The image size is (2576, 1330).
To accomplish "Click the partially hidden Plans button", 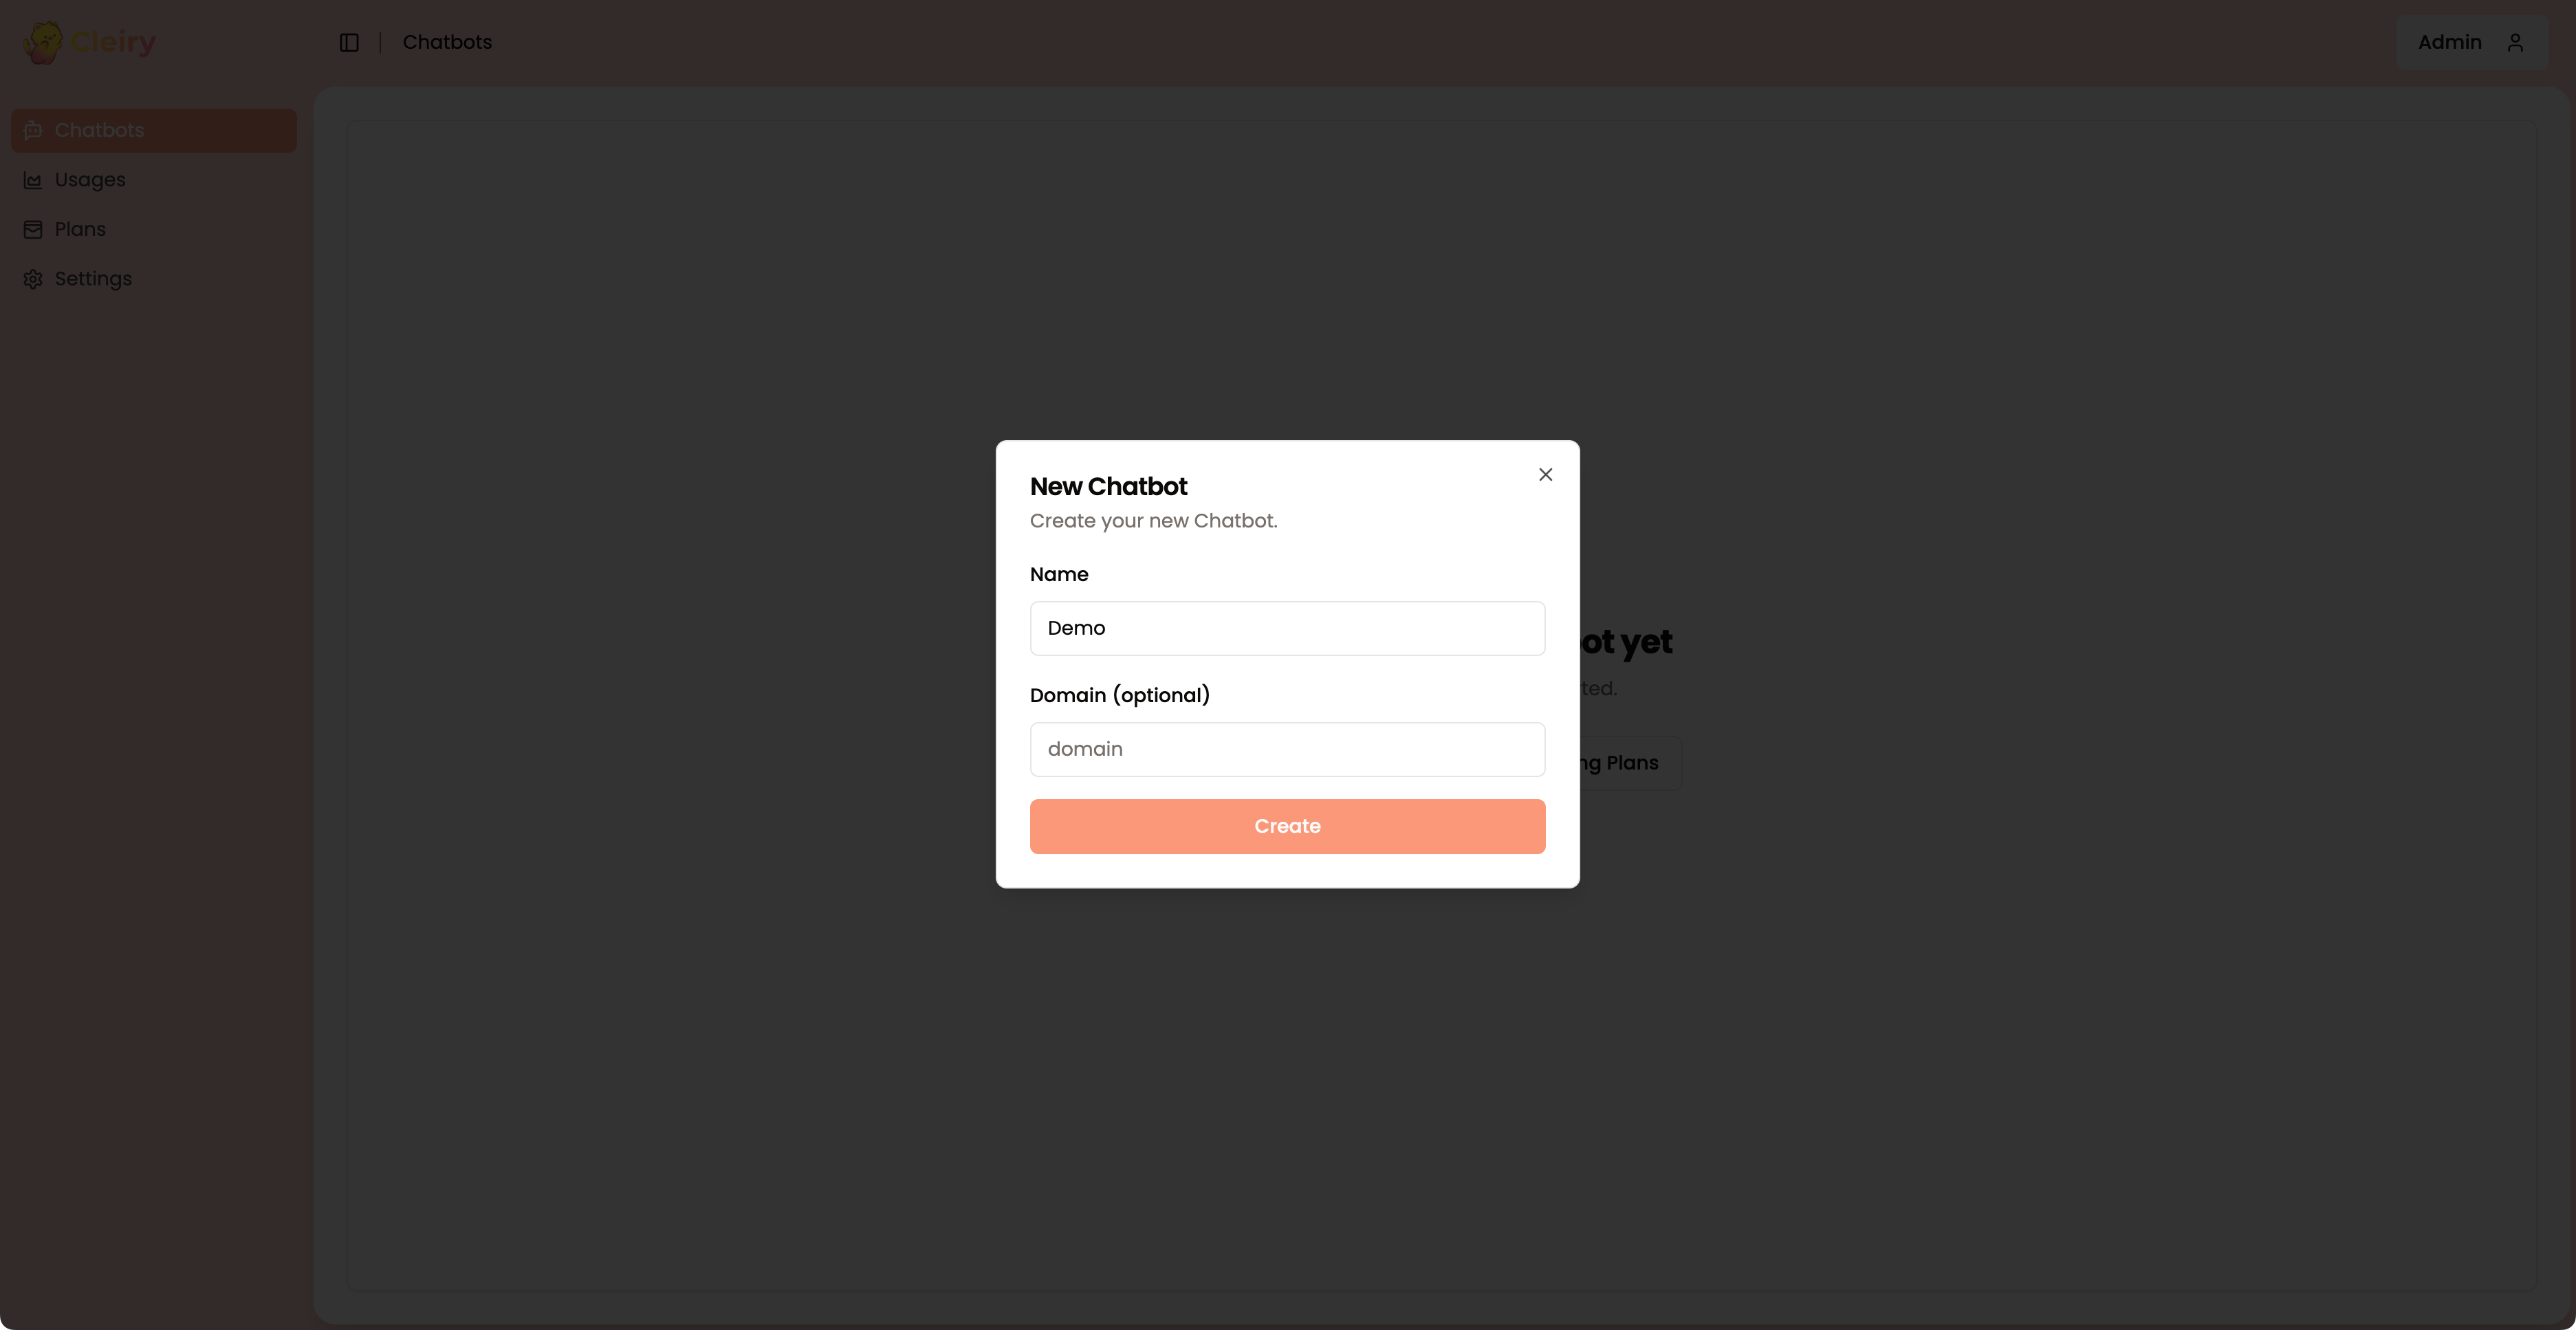I will pos(1631,763).
